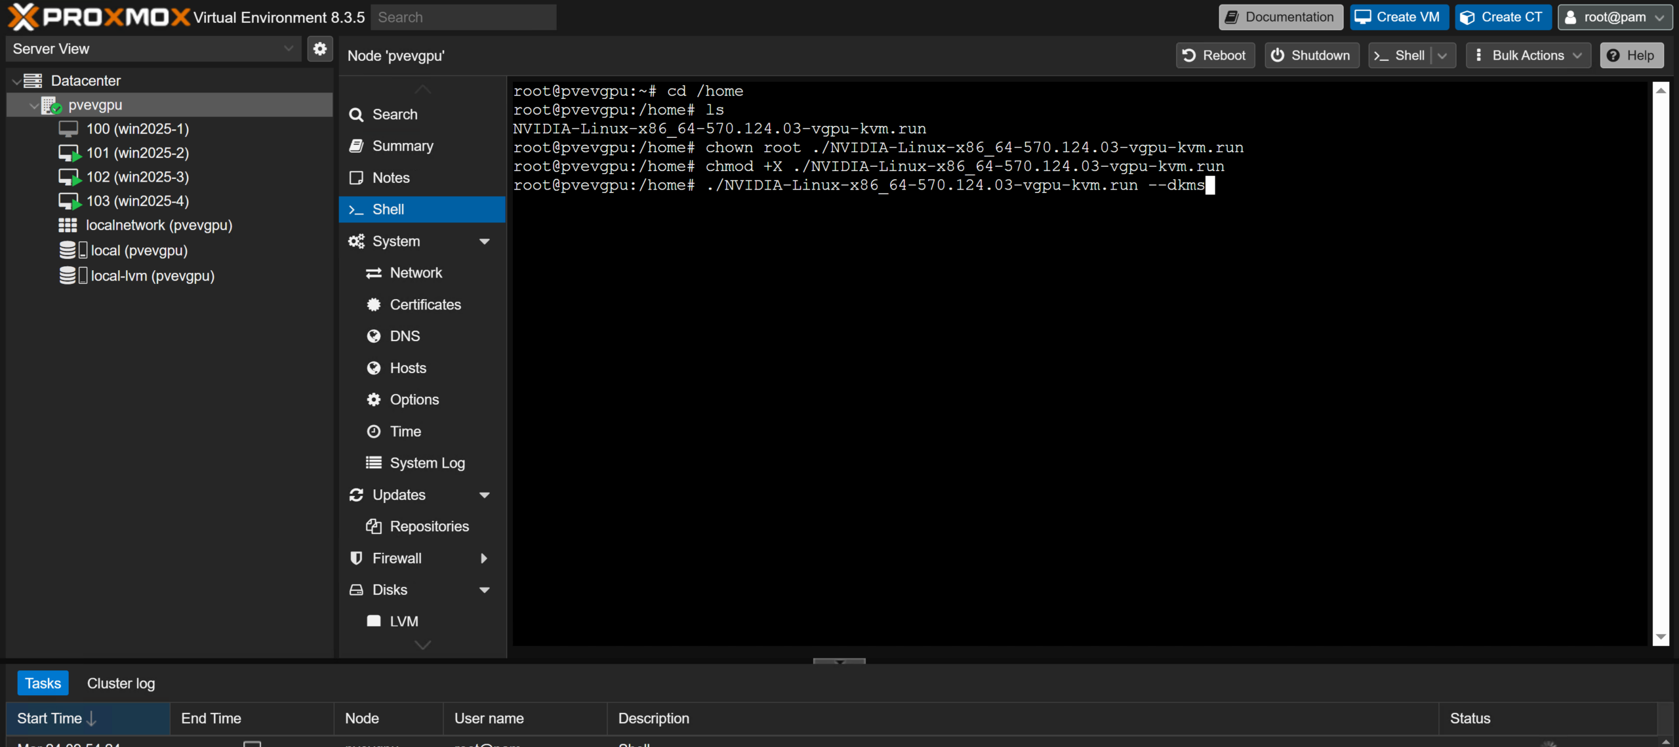1679x747 pixels.
Task: Open the Shell button dropdown arrow
Action: [1442, 56]
